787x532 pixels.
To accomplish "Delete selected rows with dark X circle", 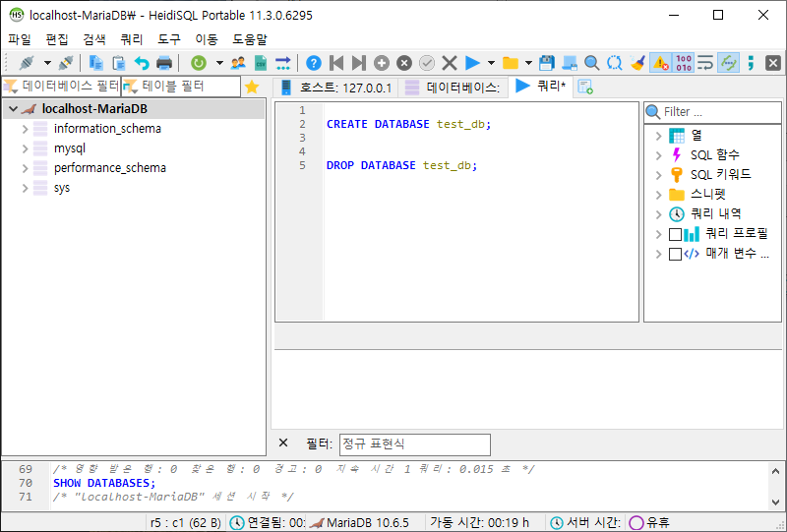I will tap(404, 63).
